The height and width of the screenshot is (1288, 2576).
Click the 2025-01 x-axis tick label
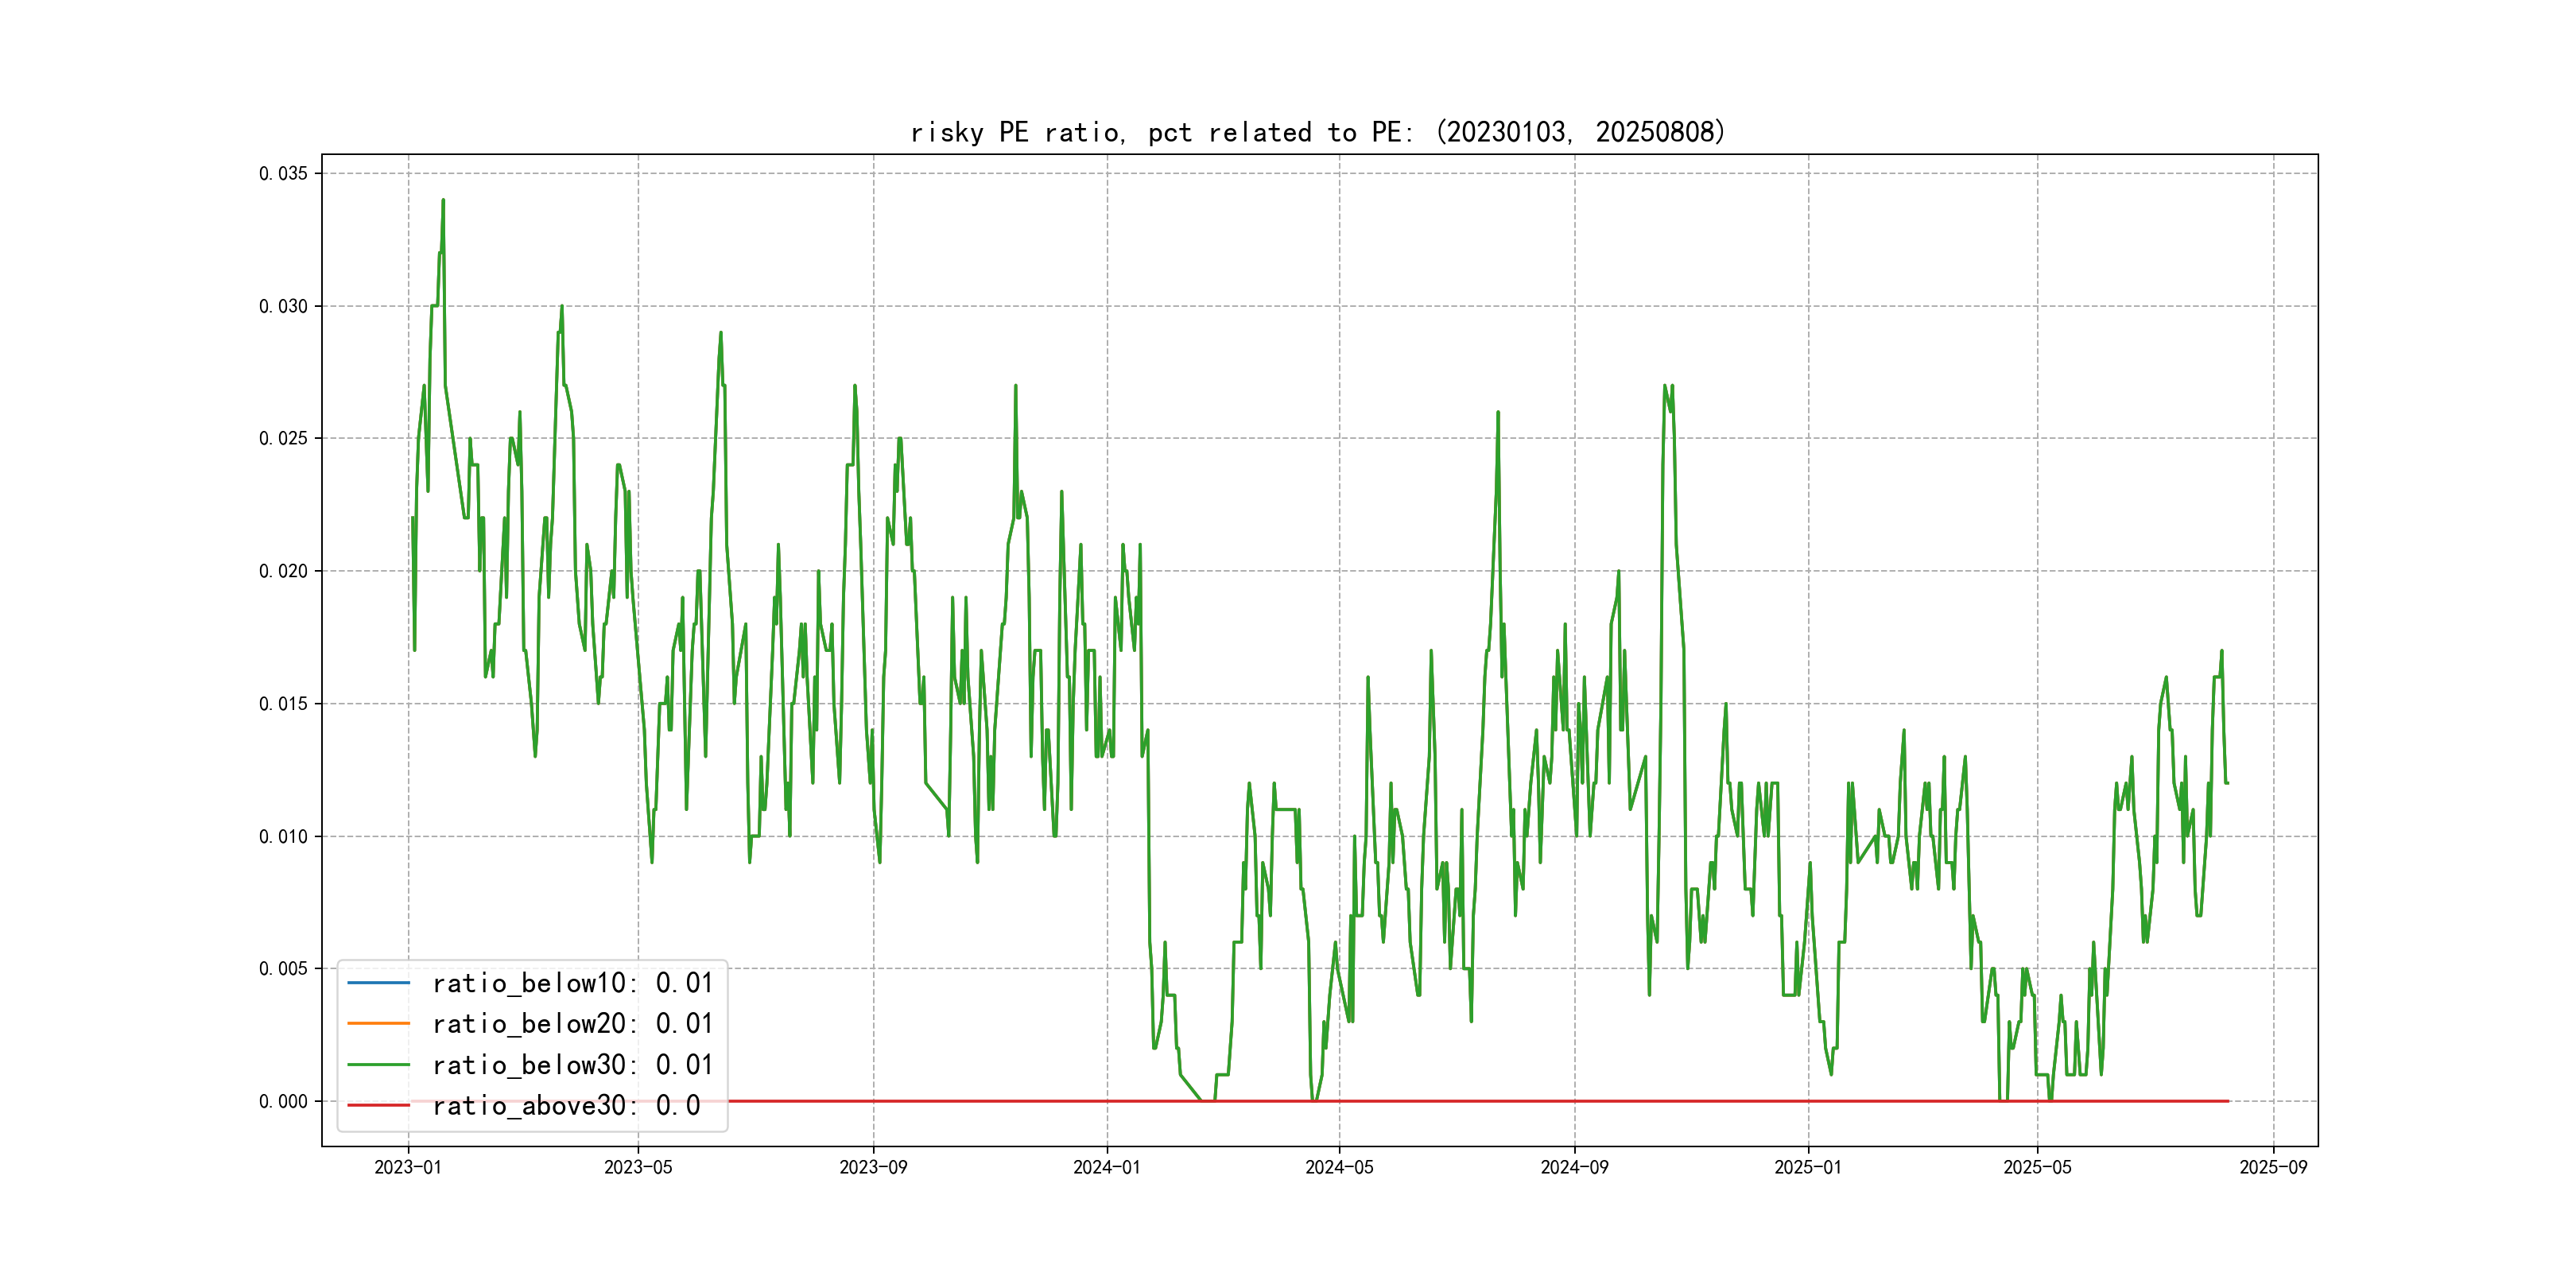(1807, 1167)
